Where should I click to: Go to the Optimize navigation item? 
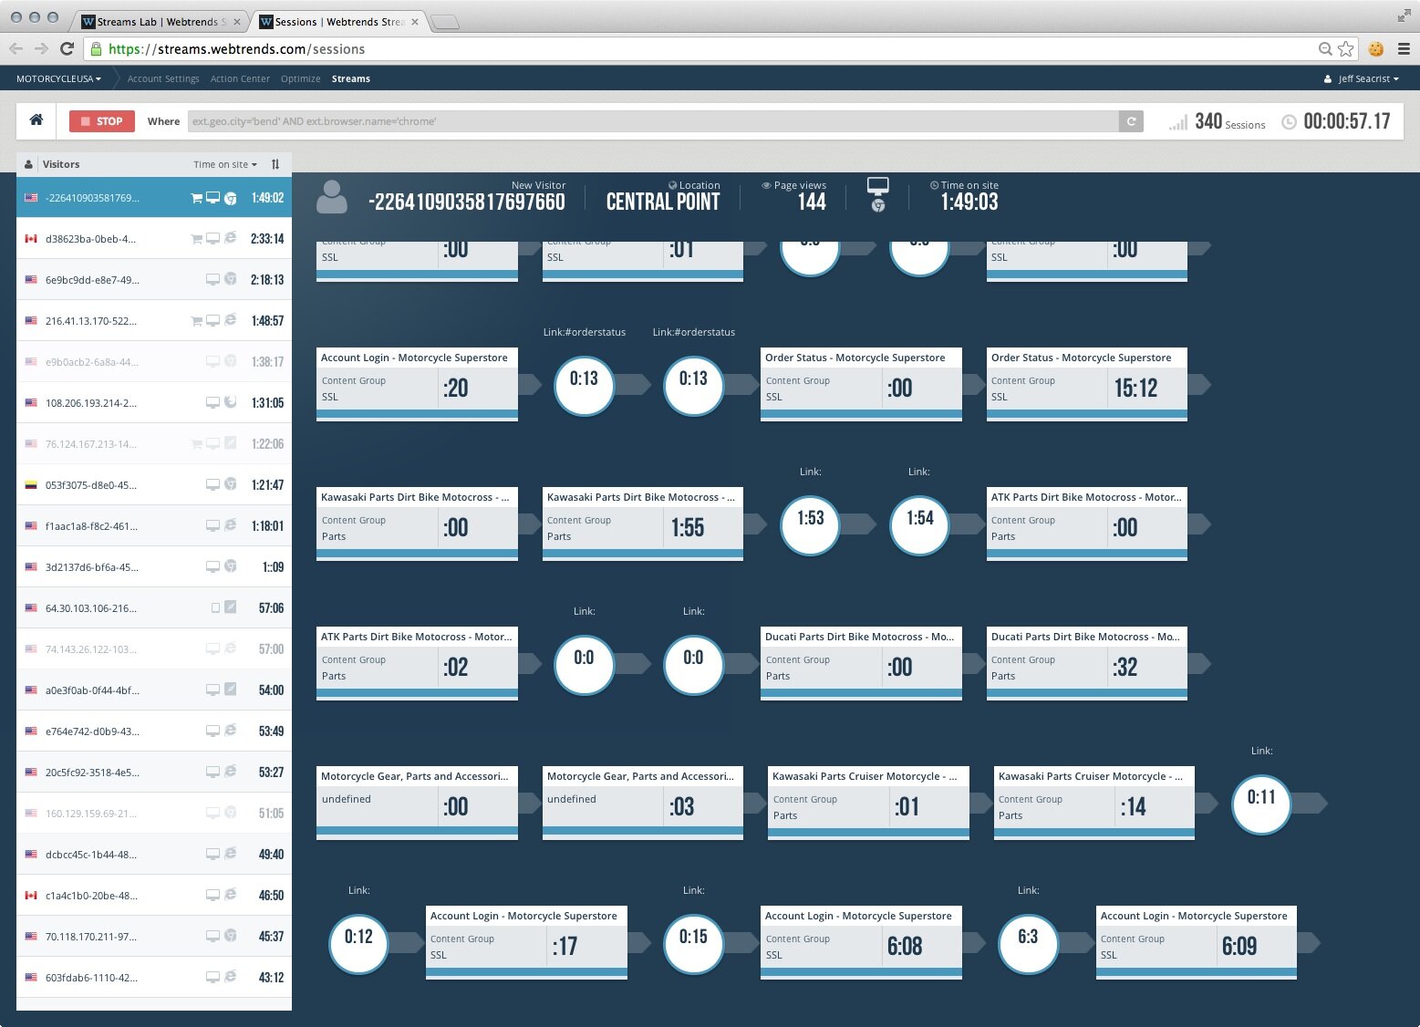click(300, 79)
